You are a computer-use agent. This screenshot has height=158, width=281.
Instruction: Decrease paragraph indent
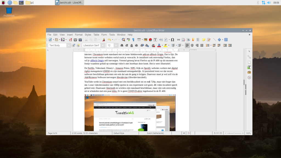tap(230, 45)
